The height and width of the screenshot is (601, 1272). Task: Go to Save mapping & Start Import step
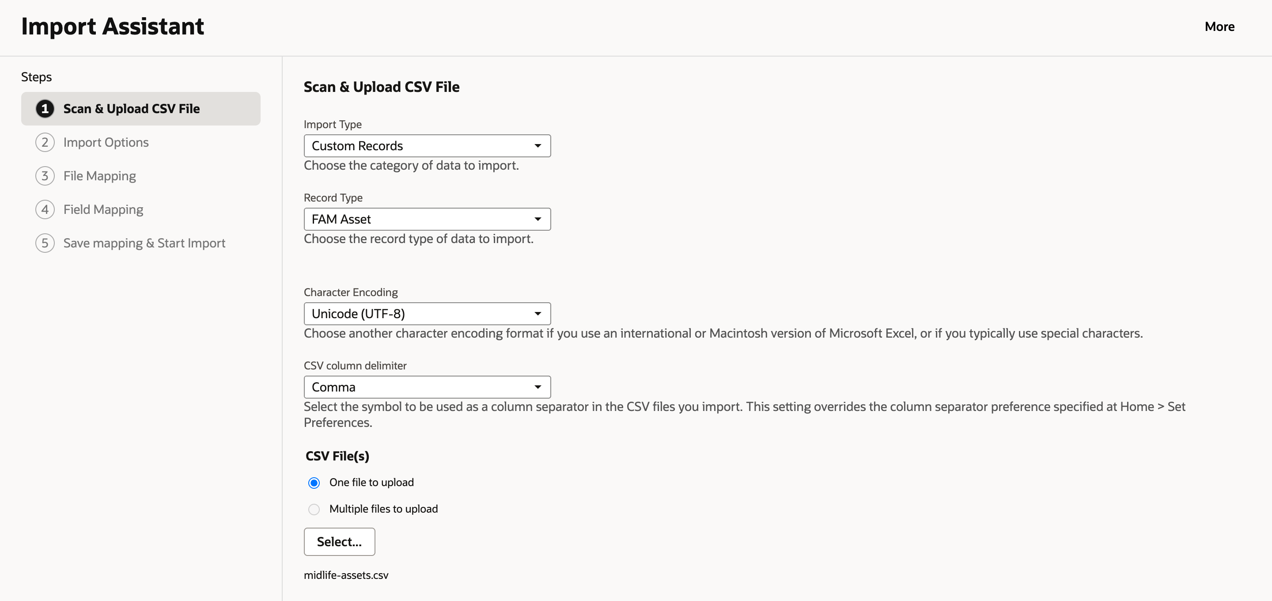coord(144,243)
